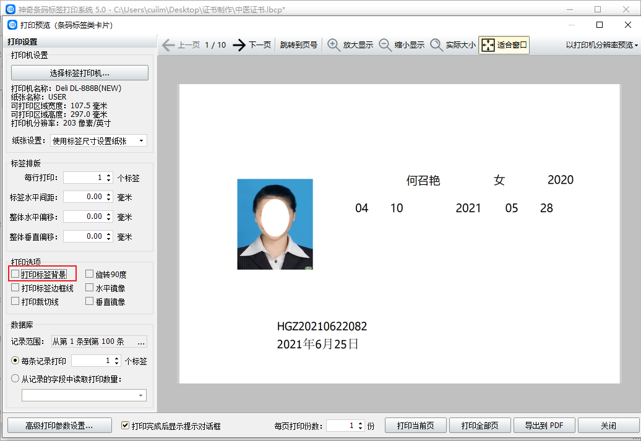Image resolution: width=641 pixels, height=441 pixels.
Task: Click the date 2021年6月25日 in preview
Action: click(317, 344)
